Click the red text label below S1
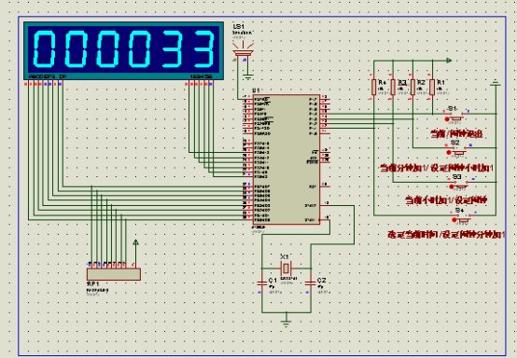Image resolution: width=517 pixels, height=358 pixels. [456, 133]
